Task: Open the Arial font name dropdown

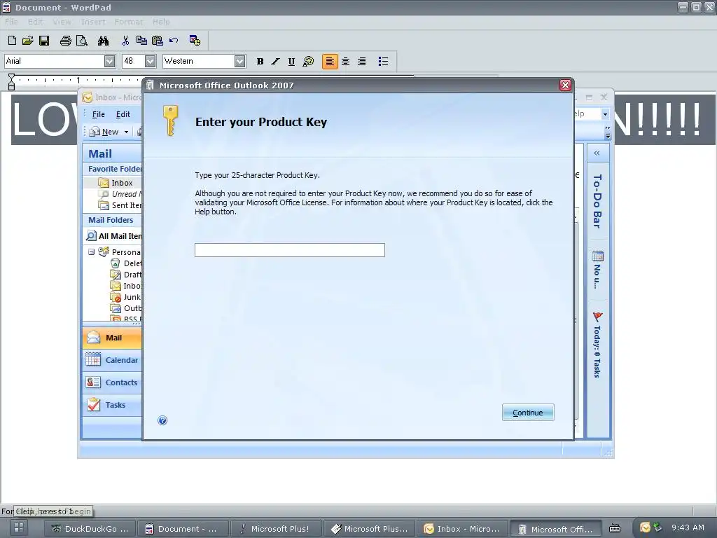Action: pos(109,62)
